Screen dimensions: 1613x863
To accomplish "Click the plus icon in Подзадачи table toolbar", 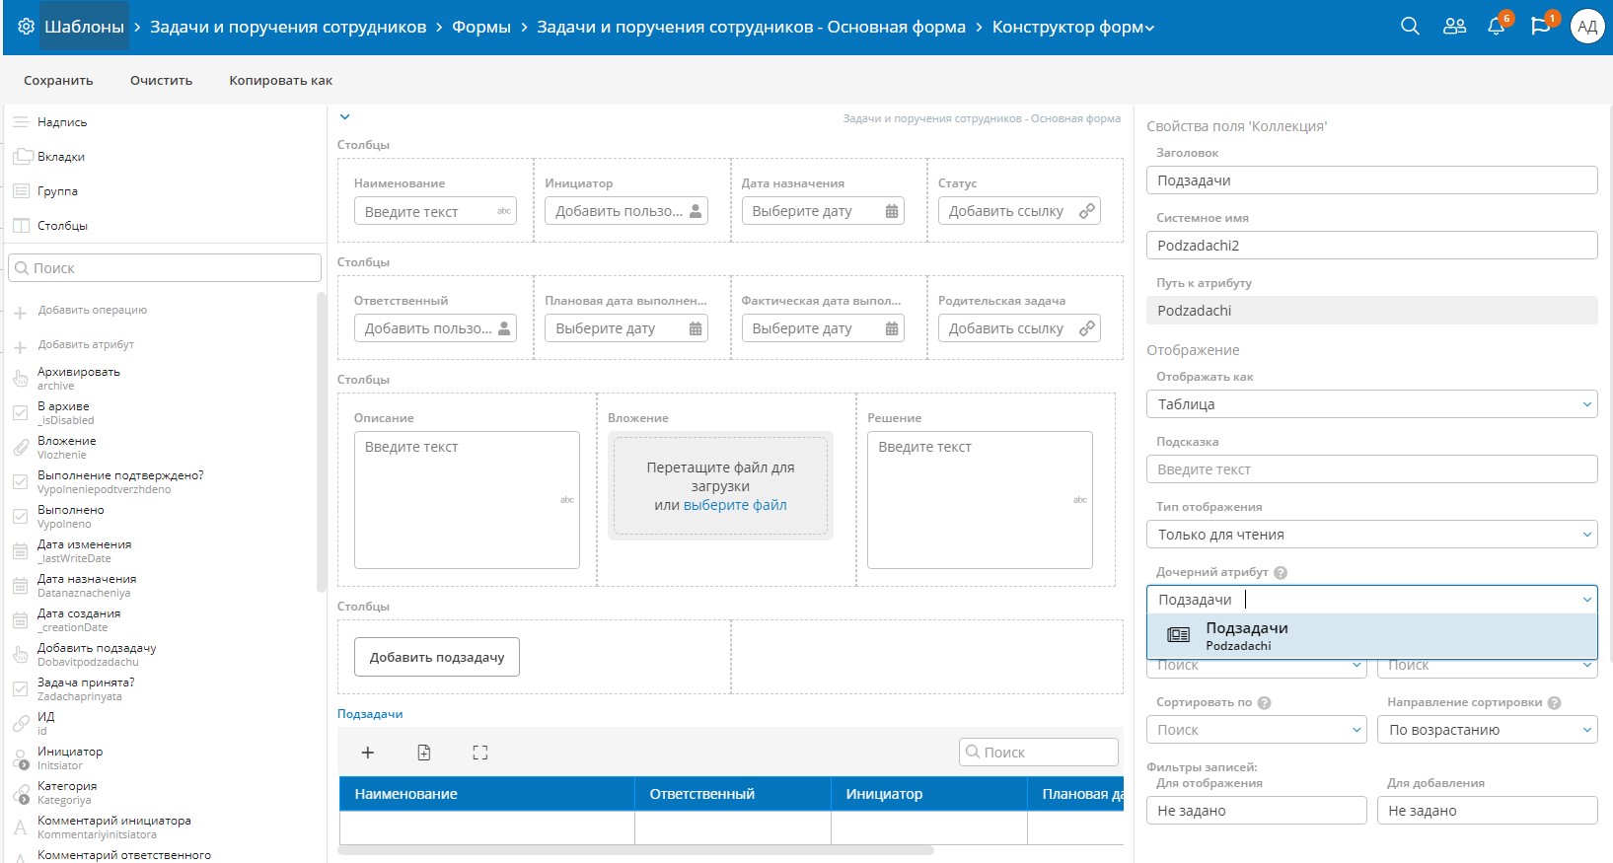I will click(368, 753).
